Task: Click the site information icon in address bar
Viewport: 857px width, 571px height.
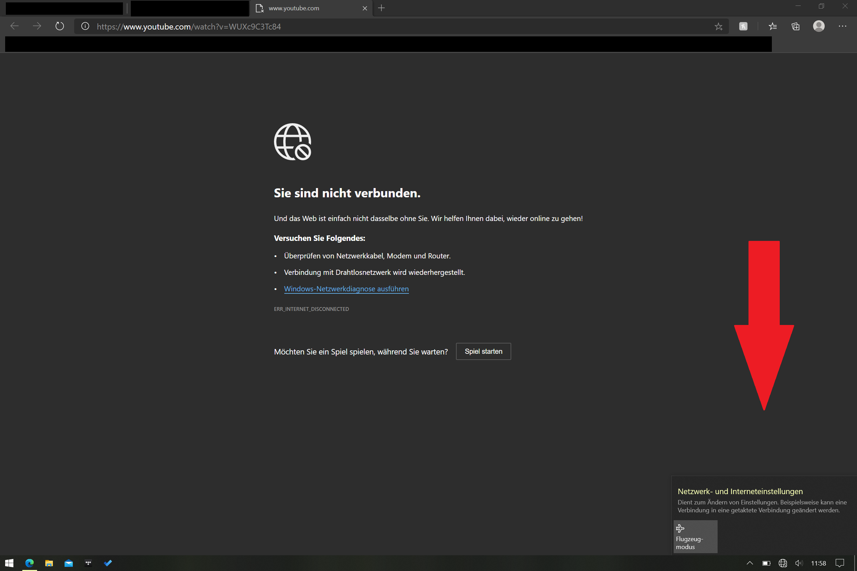Action: [x=85, y=26]
